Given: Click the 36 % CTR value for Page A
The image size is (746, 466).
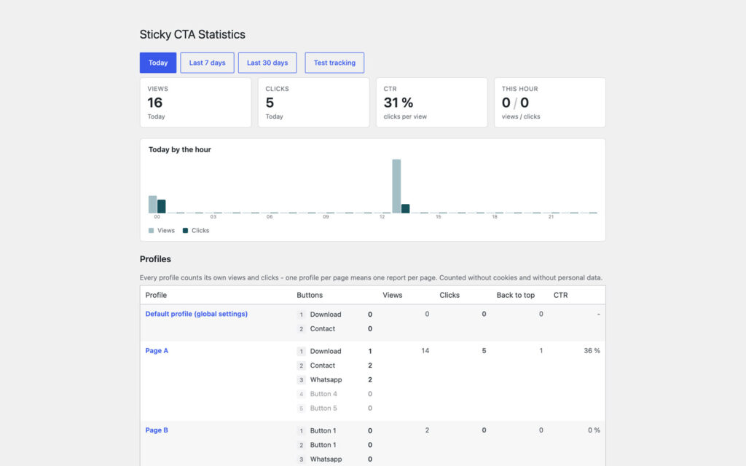Looking at the screenshot, I should tap(592, 350).
